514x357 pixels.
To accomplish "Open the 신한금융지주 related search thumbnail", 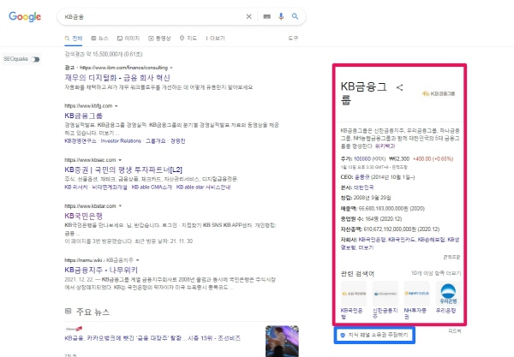I will coord(385,294).
